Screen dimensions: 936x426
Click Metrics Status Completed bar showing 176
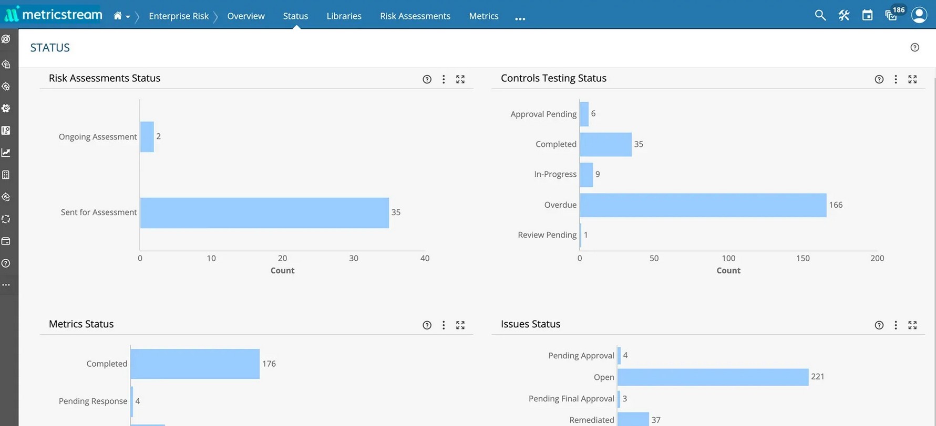coord(195,364)
